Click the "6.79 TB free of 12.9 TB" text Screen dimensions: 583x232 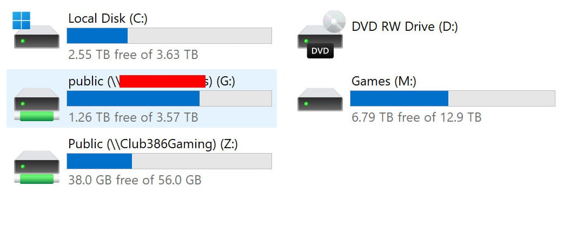tap(416, 117)
